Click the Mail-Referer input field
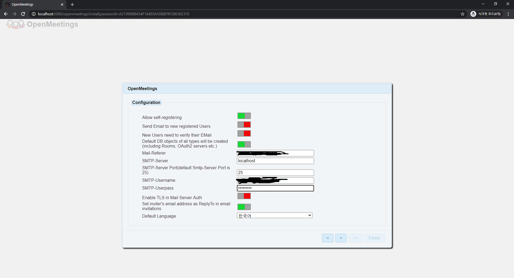 click(x=275, y=153)
